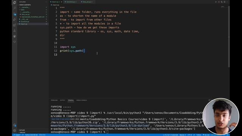Image resolution: width=242 pixels, height=136 pixels.
Task: Open the Search view in activity bar
Action: coord(15,8)
